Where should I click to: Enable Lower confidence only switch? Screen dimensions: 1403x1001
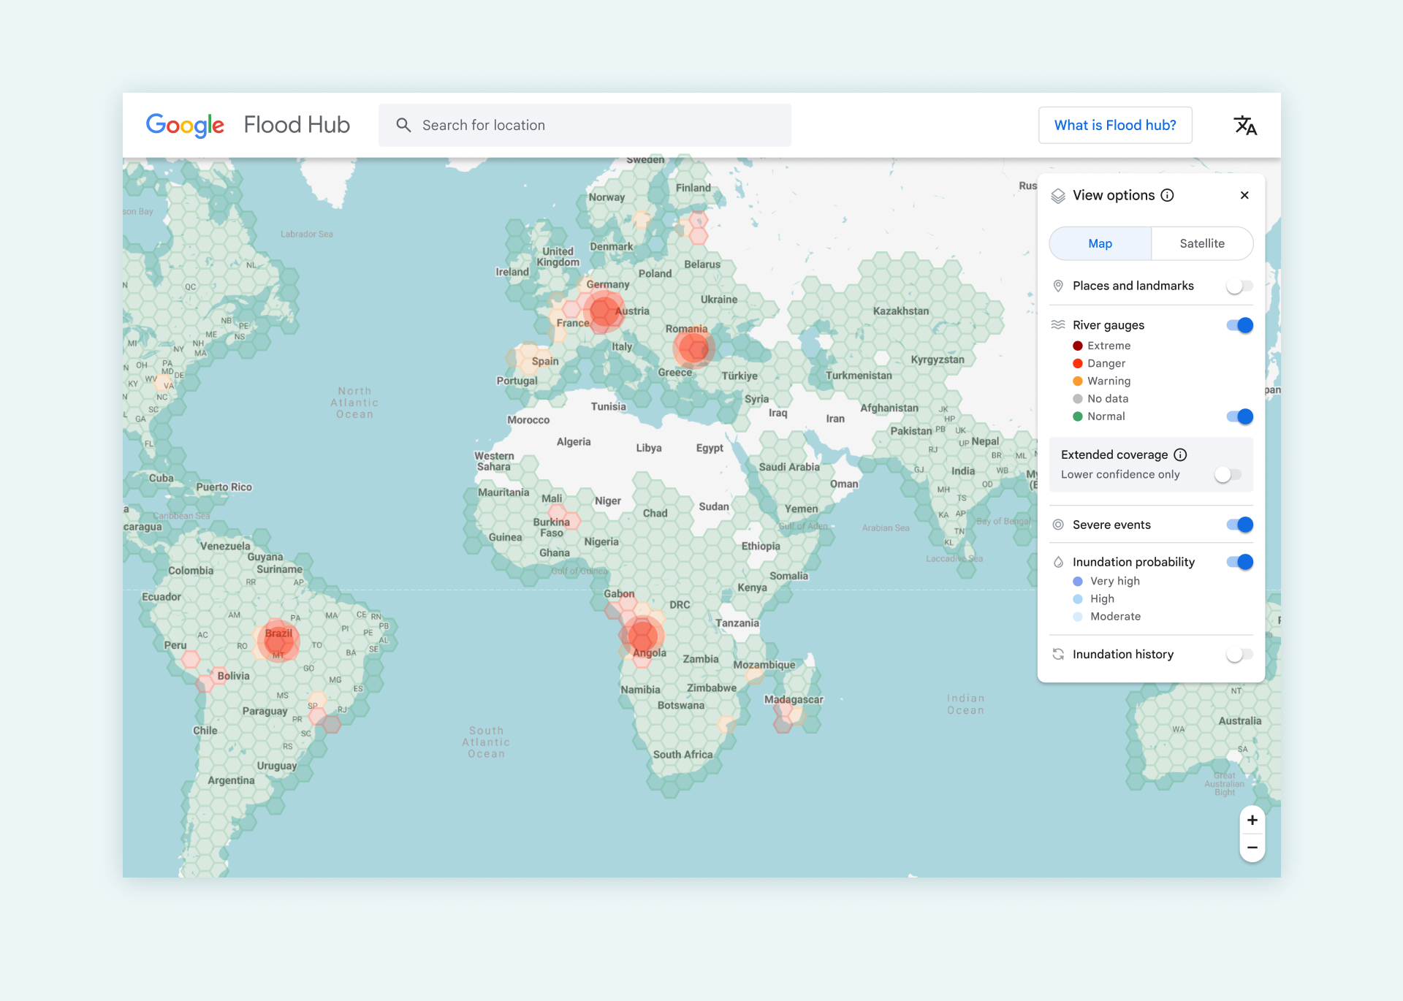[1228, 474]
